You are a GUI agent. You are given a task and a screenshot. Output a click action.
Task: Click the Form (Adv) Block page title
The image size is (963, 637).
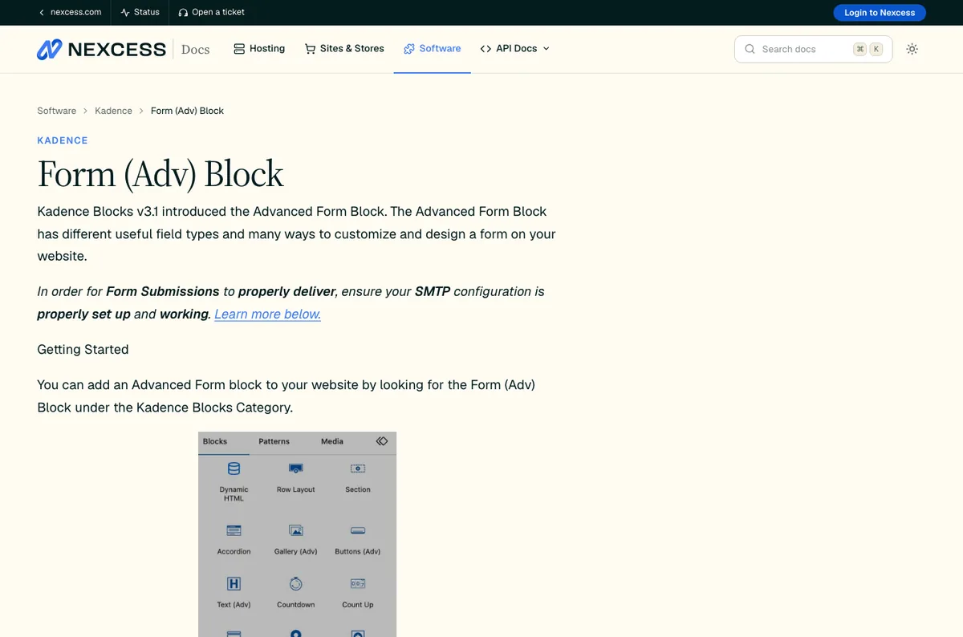[x=160, y=174]
